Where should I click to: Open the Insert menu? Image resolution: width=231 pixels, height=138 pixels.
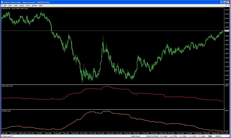16,6
